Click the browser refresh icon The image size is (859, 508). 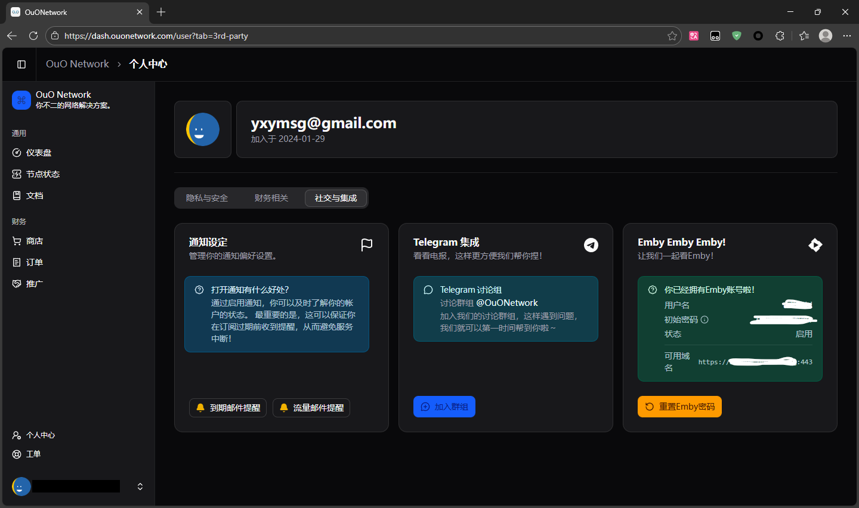tap(33, 36)
